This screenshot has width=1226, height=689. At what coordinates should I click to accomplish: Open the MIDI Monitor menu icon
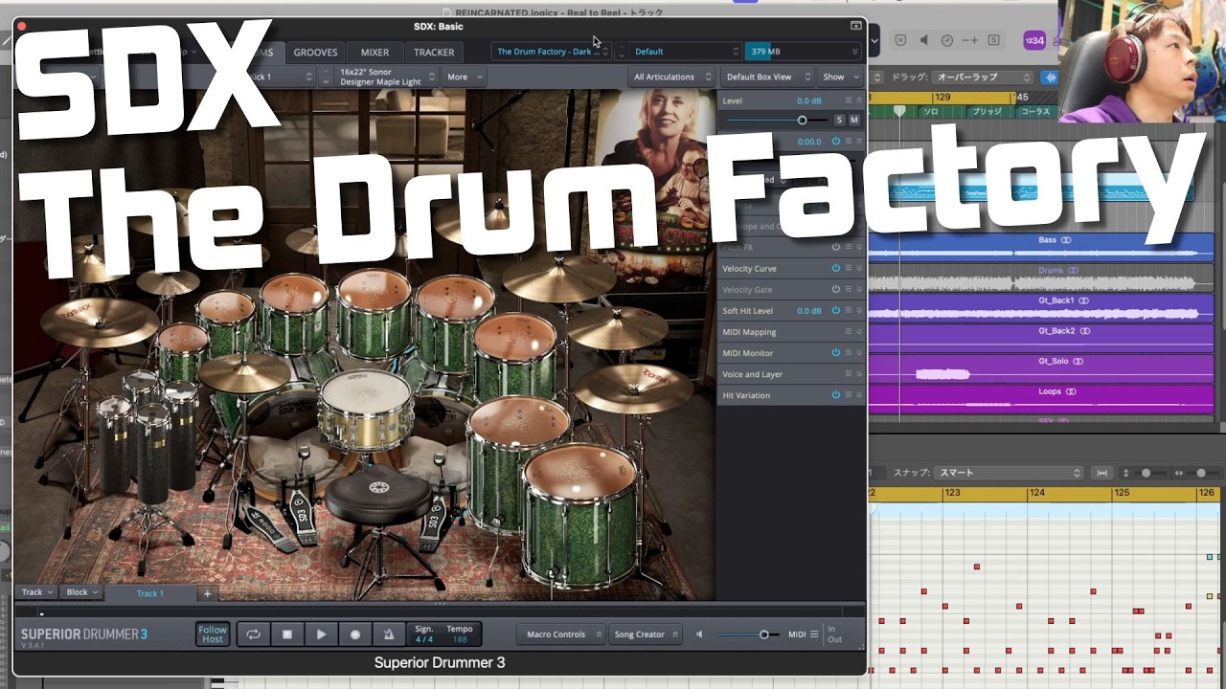point(848,353)
